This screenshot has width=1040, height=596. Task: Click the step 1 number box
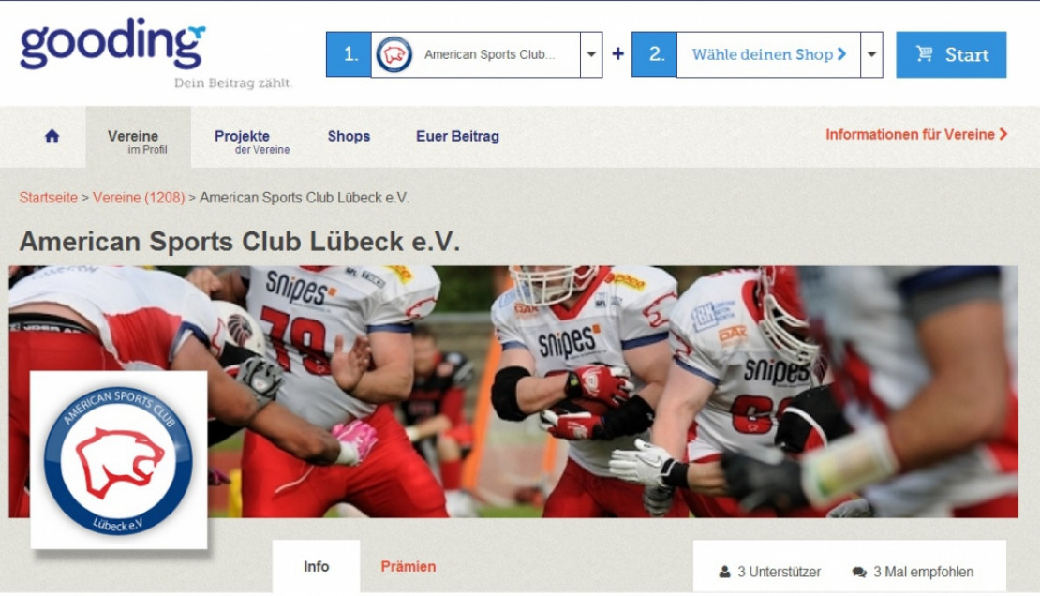tap(349, 54)
